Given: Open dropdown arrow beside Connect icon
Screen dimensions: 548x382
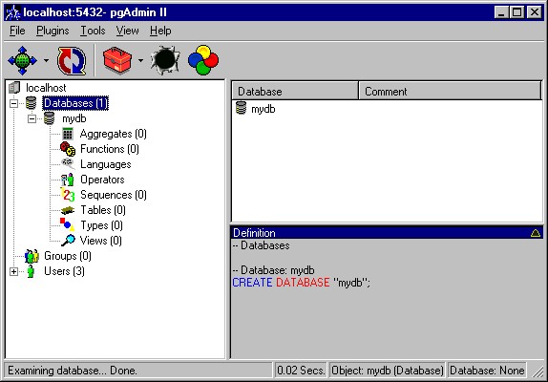Looking at the screenshot, I should (x=46, y=60).
